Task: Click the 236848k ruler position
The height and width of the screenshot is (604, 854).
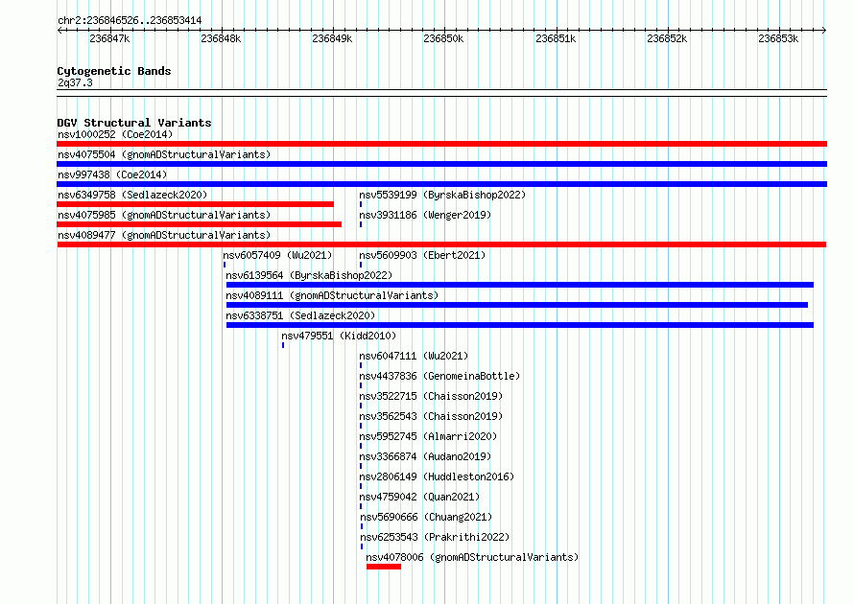Action: pyautogui.click(x=221, y=38)
